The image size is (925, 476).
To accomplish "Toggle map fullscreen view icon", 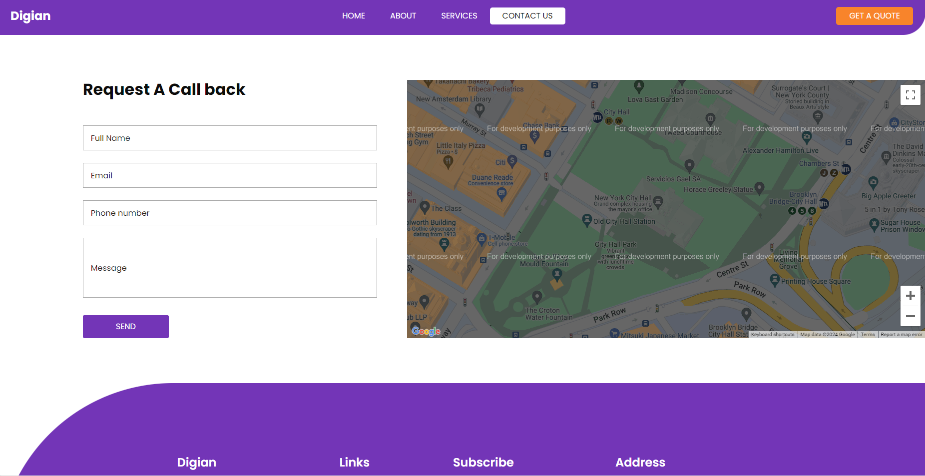I will (x=911, y=95).
